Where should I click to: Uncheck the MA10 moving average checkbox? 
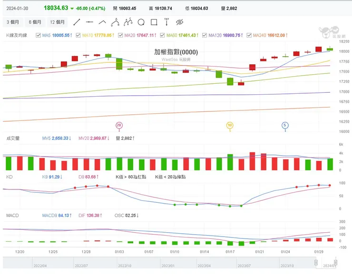coord(78,35)
